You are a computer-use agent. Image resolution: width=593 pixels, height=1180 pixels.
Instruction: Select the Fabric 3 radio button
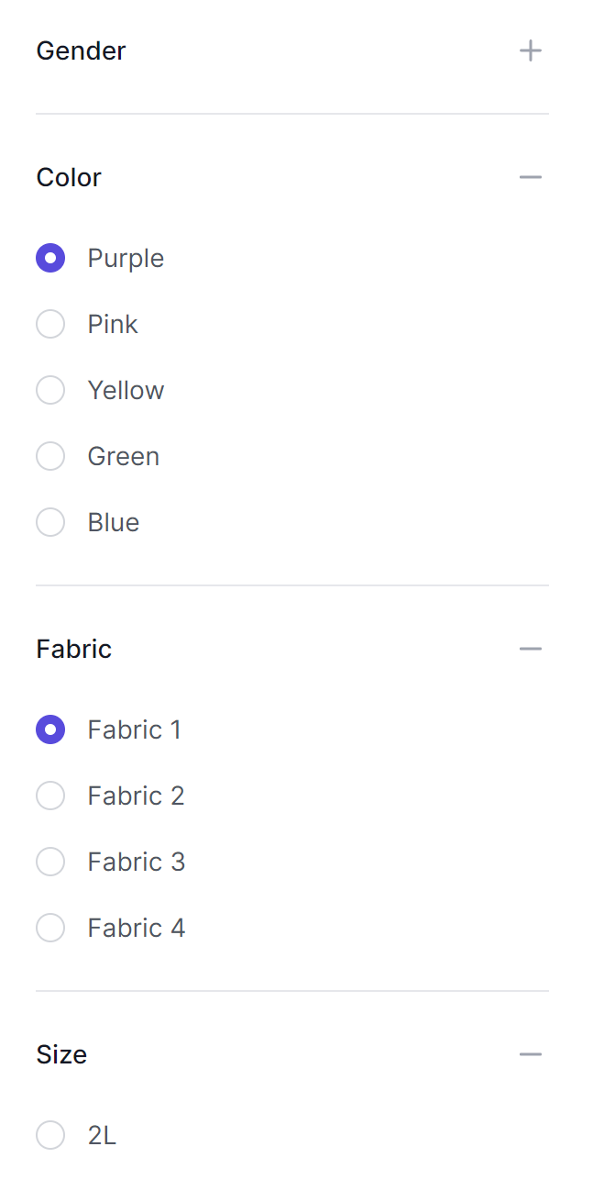pyautogui.click(x=50, y=863)
